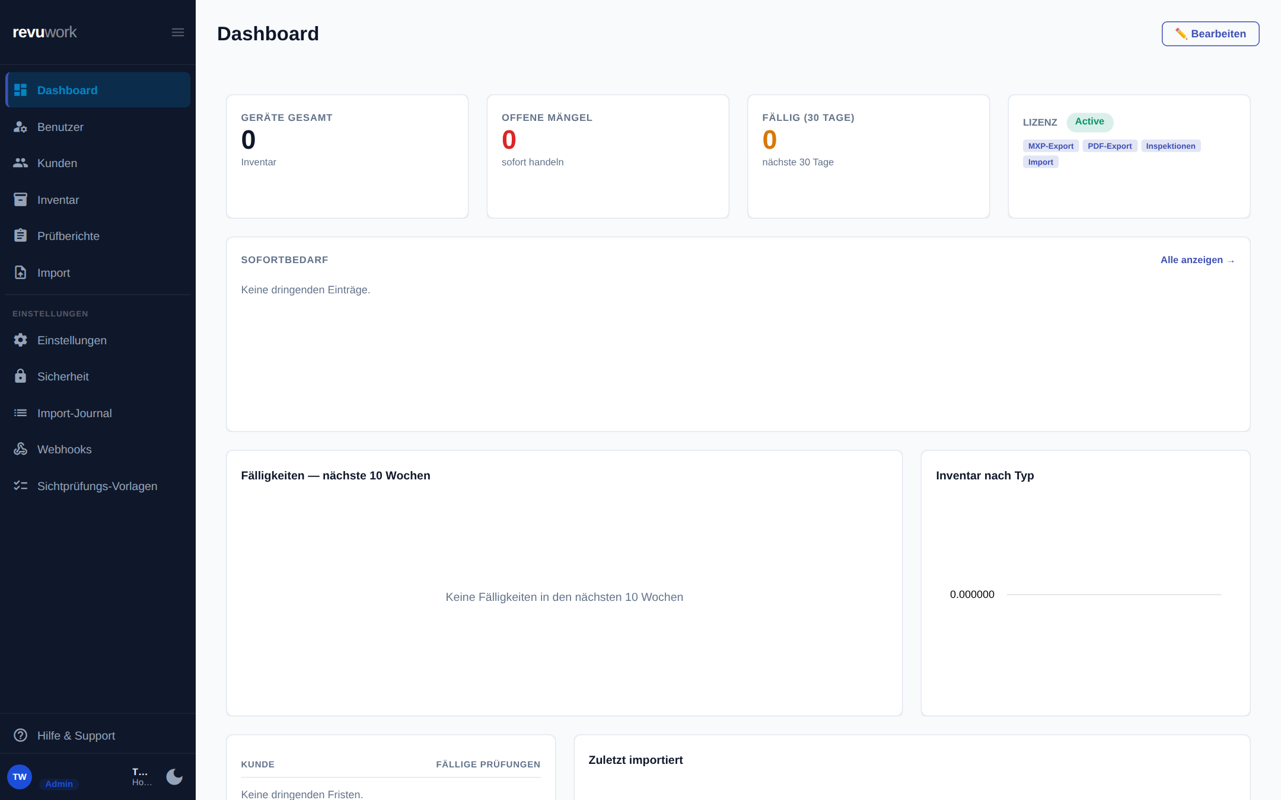
Task: Click the Import-Journal list icon
Action: point(21,413)
